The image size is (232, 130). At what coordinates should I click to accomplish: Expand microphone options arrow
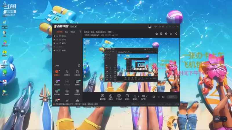pos(138,96)
